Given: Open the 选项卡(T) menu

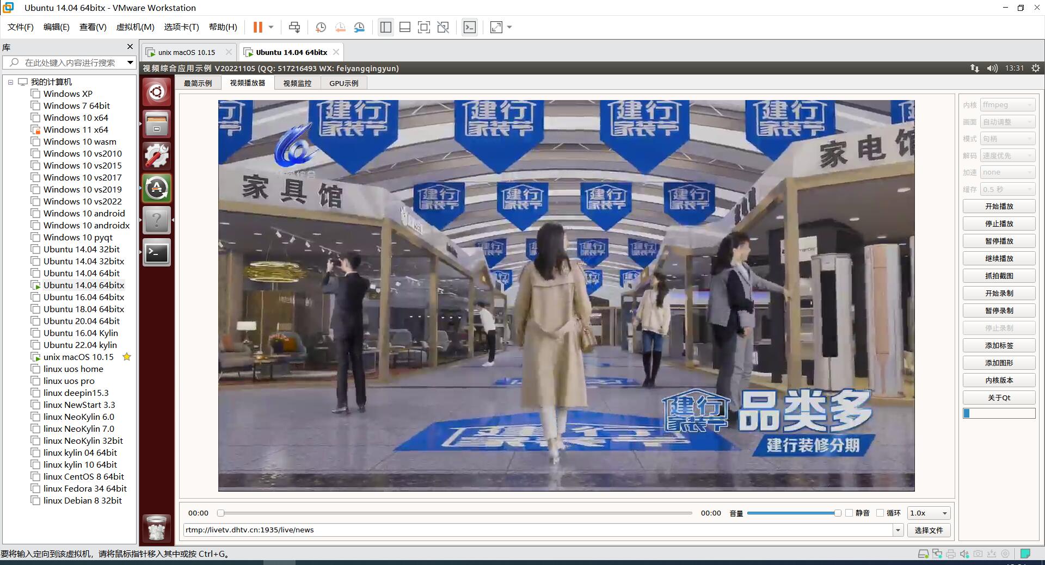Looking at the screenshot, I should point(181,27).
